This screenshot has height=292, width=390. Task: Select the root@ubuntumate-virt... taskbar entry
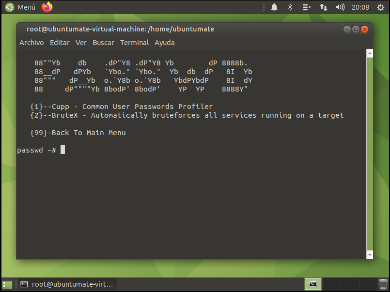tap(67, 284)
